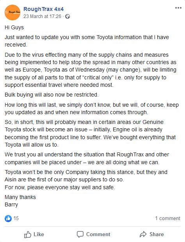
Task: Open the RoughTrax 4x4 page name link
Action: click(x=43, y=9)
